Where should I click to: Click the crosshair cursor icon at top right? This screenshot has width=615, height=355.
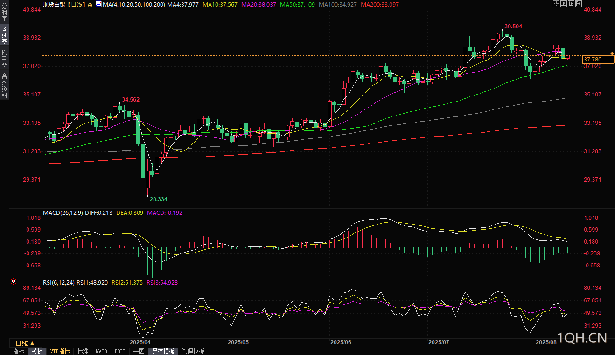point(556,4)
